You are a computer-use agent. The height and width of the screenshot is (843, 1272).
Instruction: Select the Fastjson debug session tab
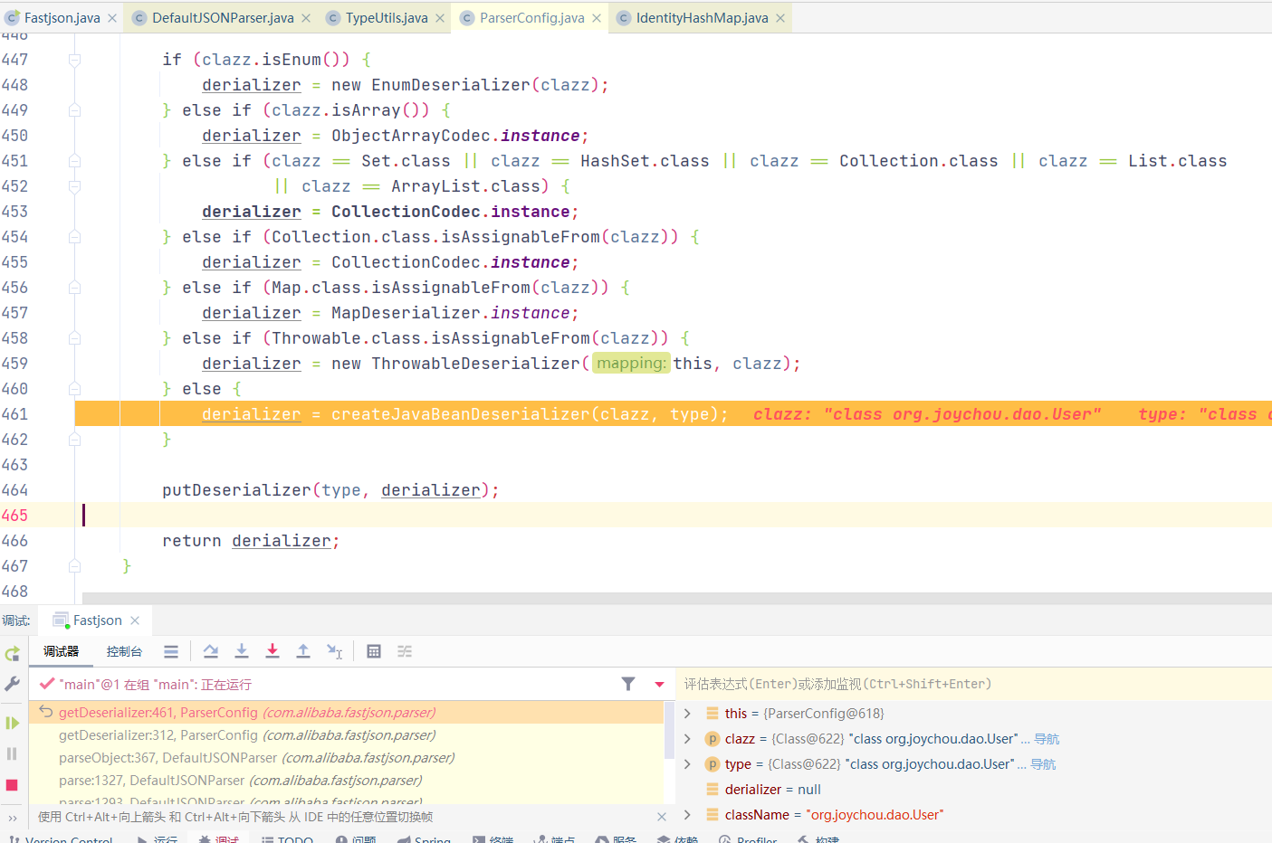97,620
